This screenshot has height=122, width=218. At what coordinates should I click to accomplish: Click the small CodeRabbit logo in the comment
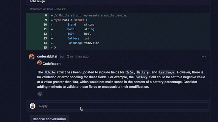pos(40,63)
